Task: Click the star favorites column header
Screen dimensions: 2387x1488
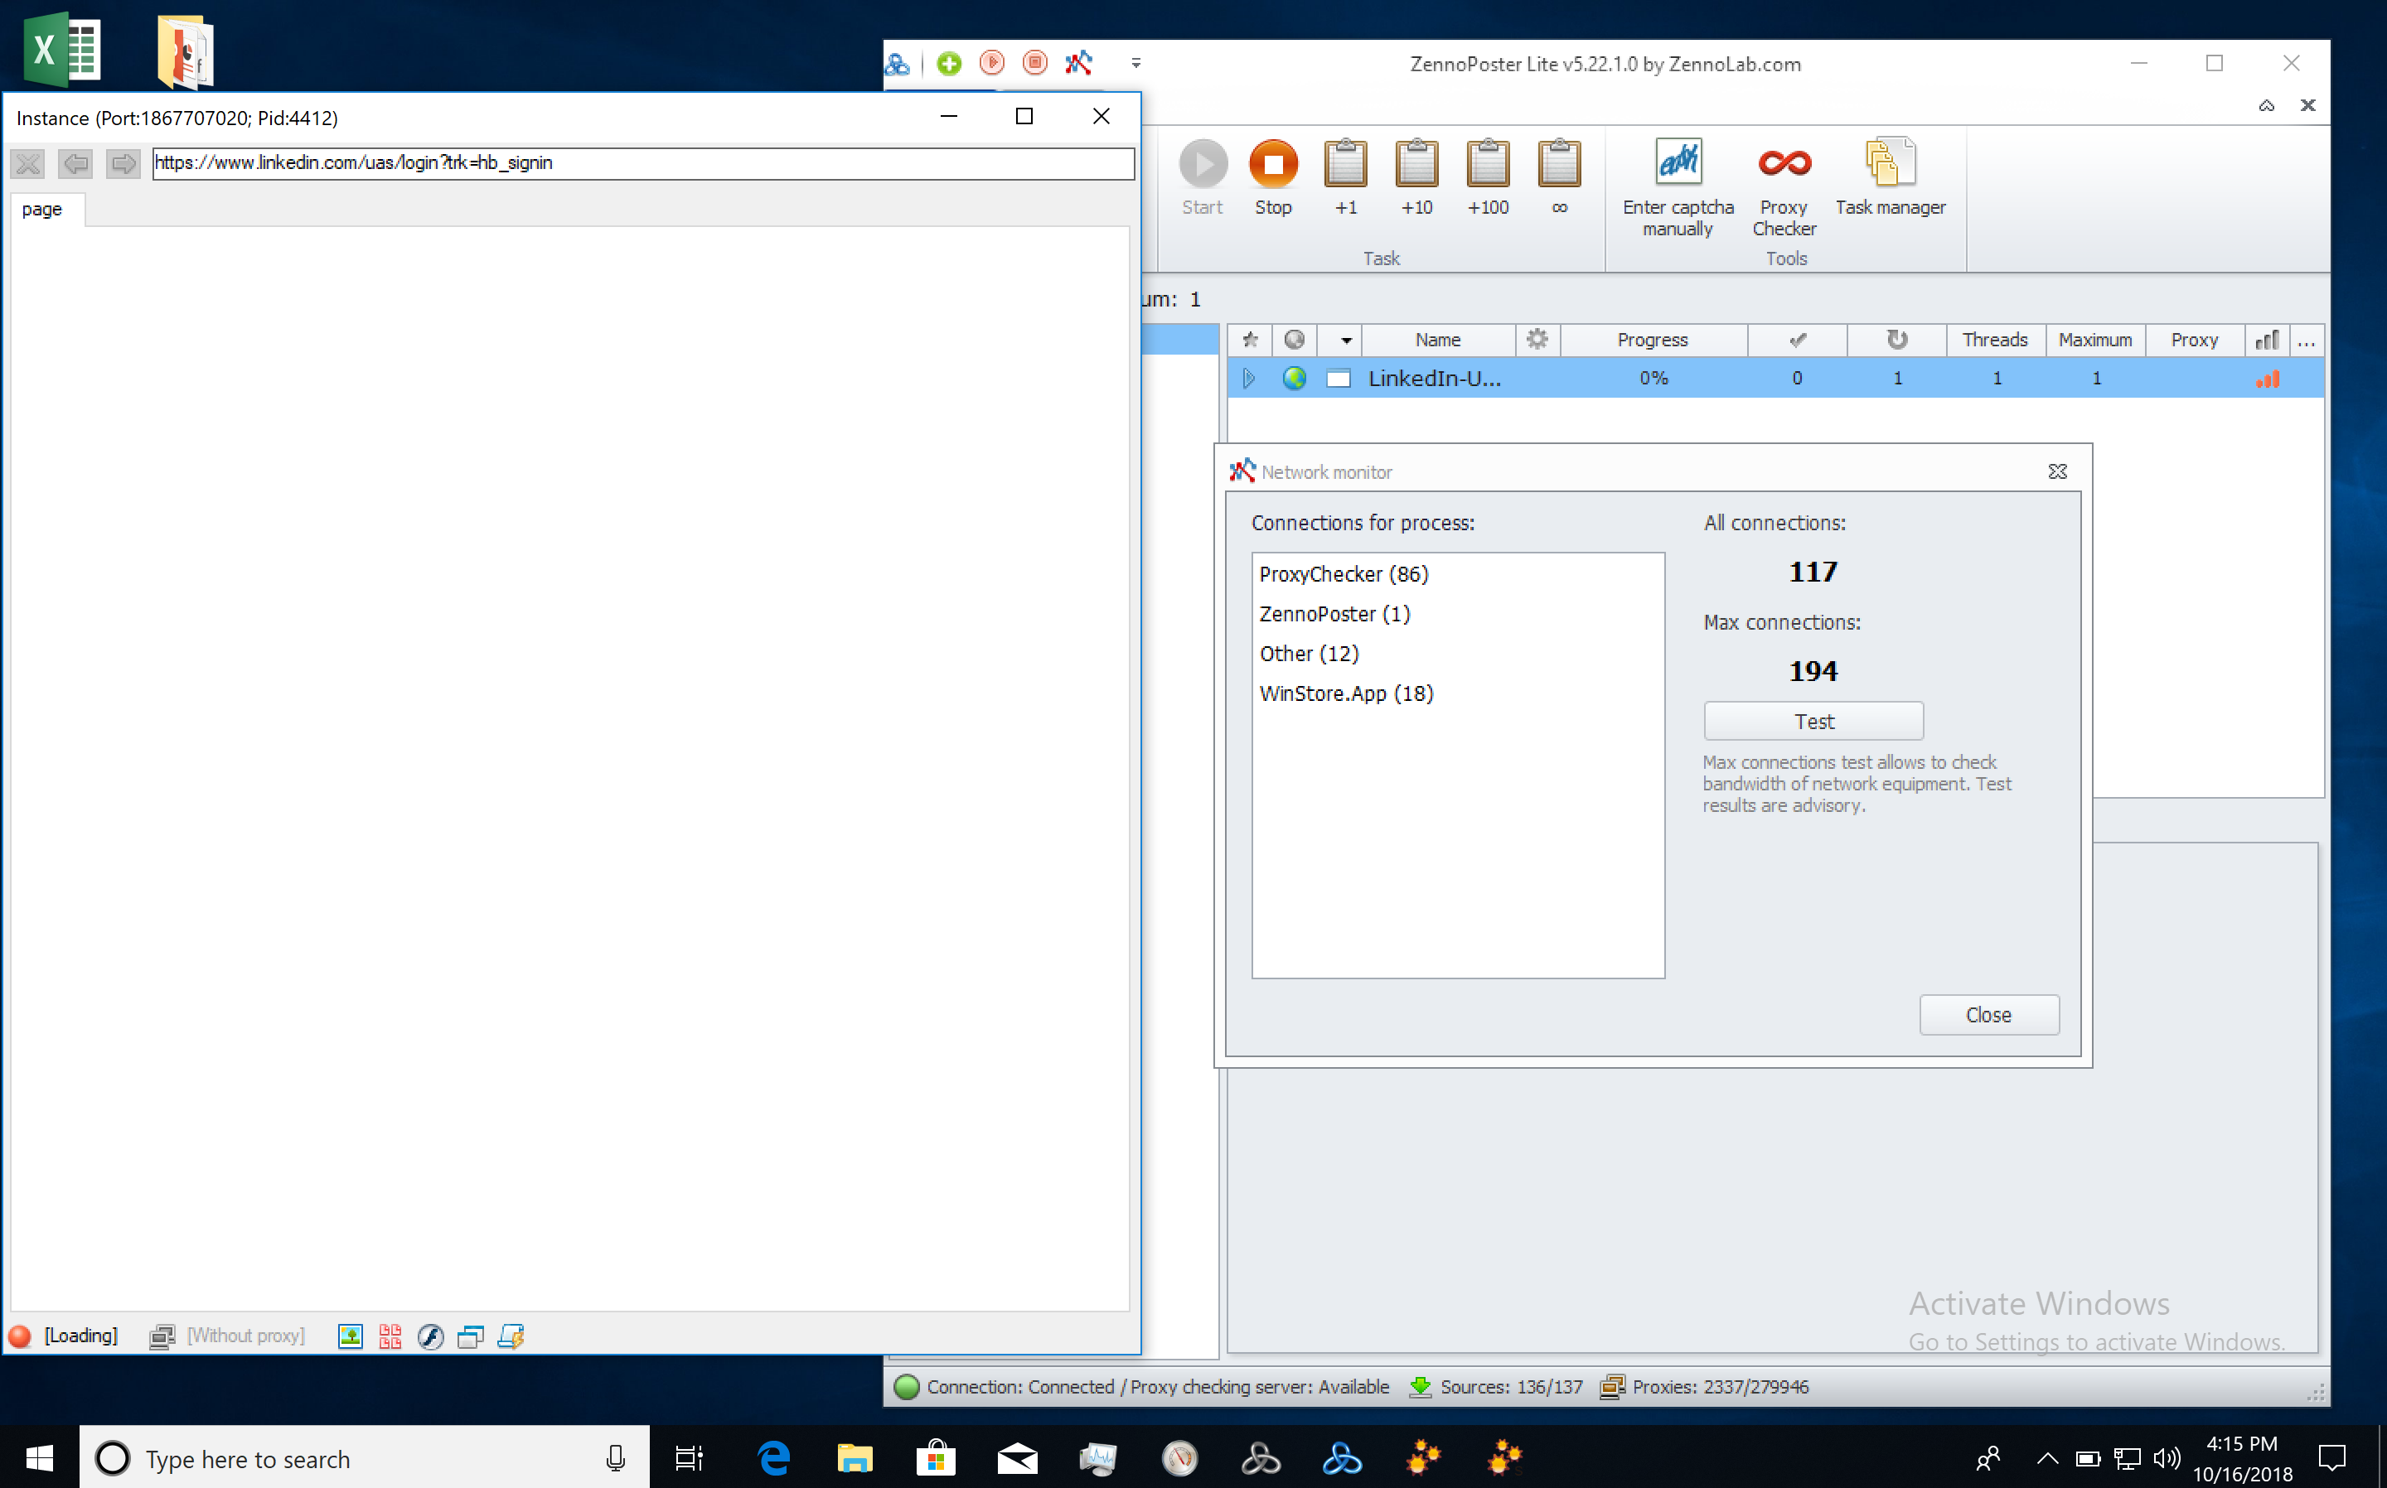Action: pos(1250,340)
